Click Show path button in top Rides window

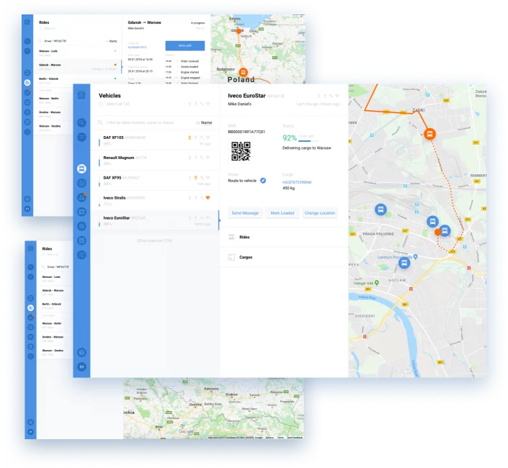click(185, 45)
